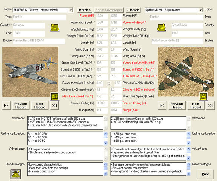Click scroll-down arrow of right Ordnance Loadout

click(189, 143)
